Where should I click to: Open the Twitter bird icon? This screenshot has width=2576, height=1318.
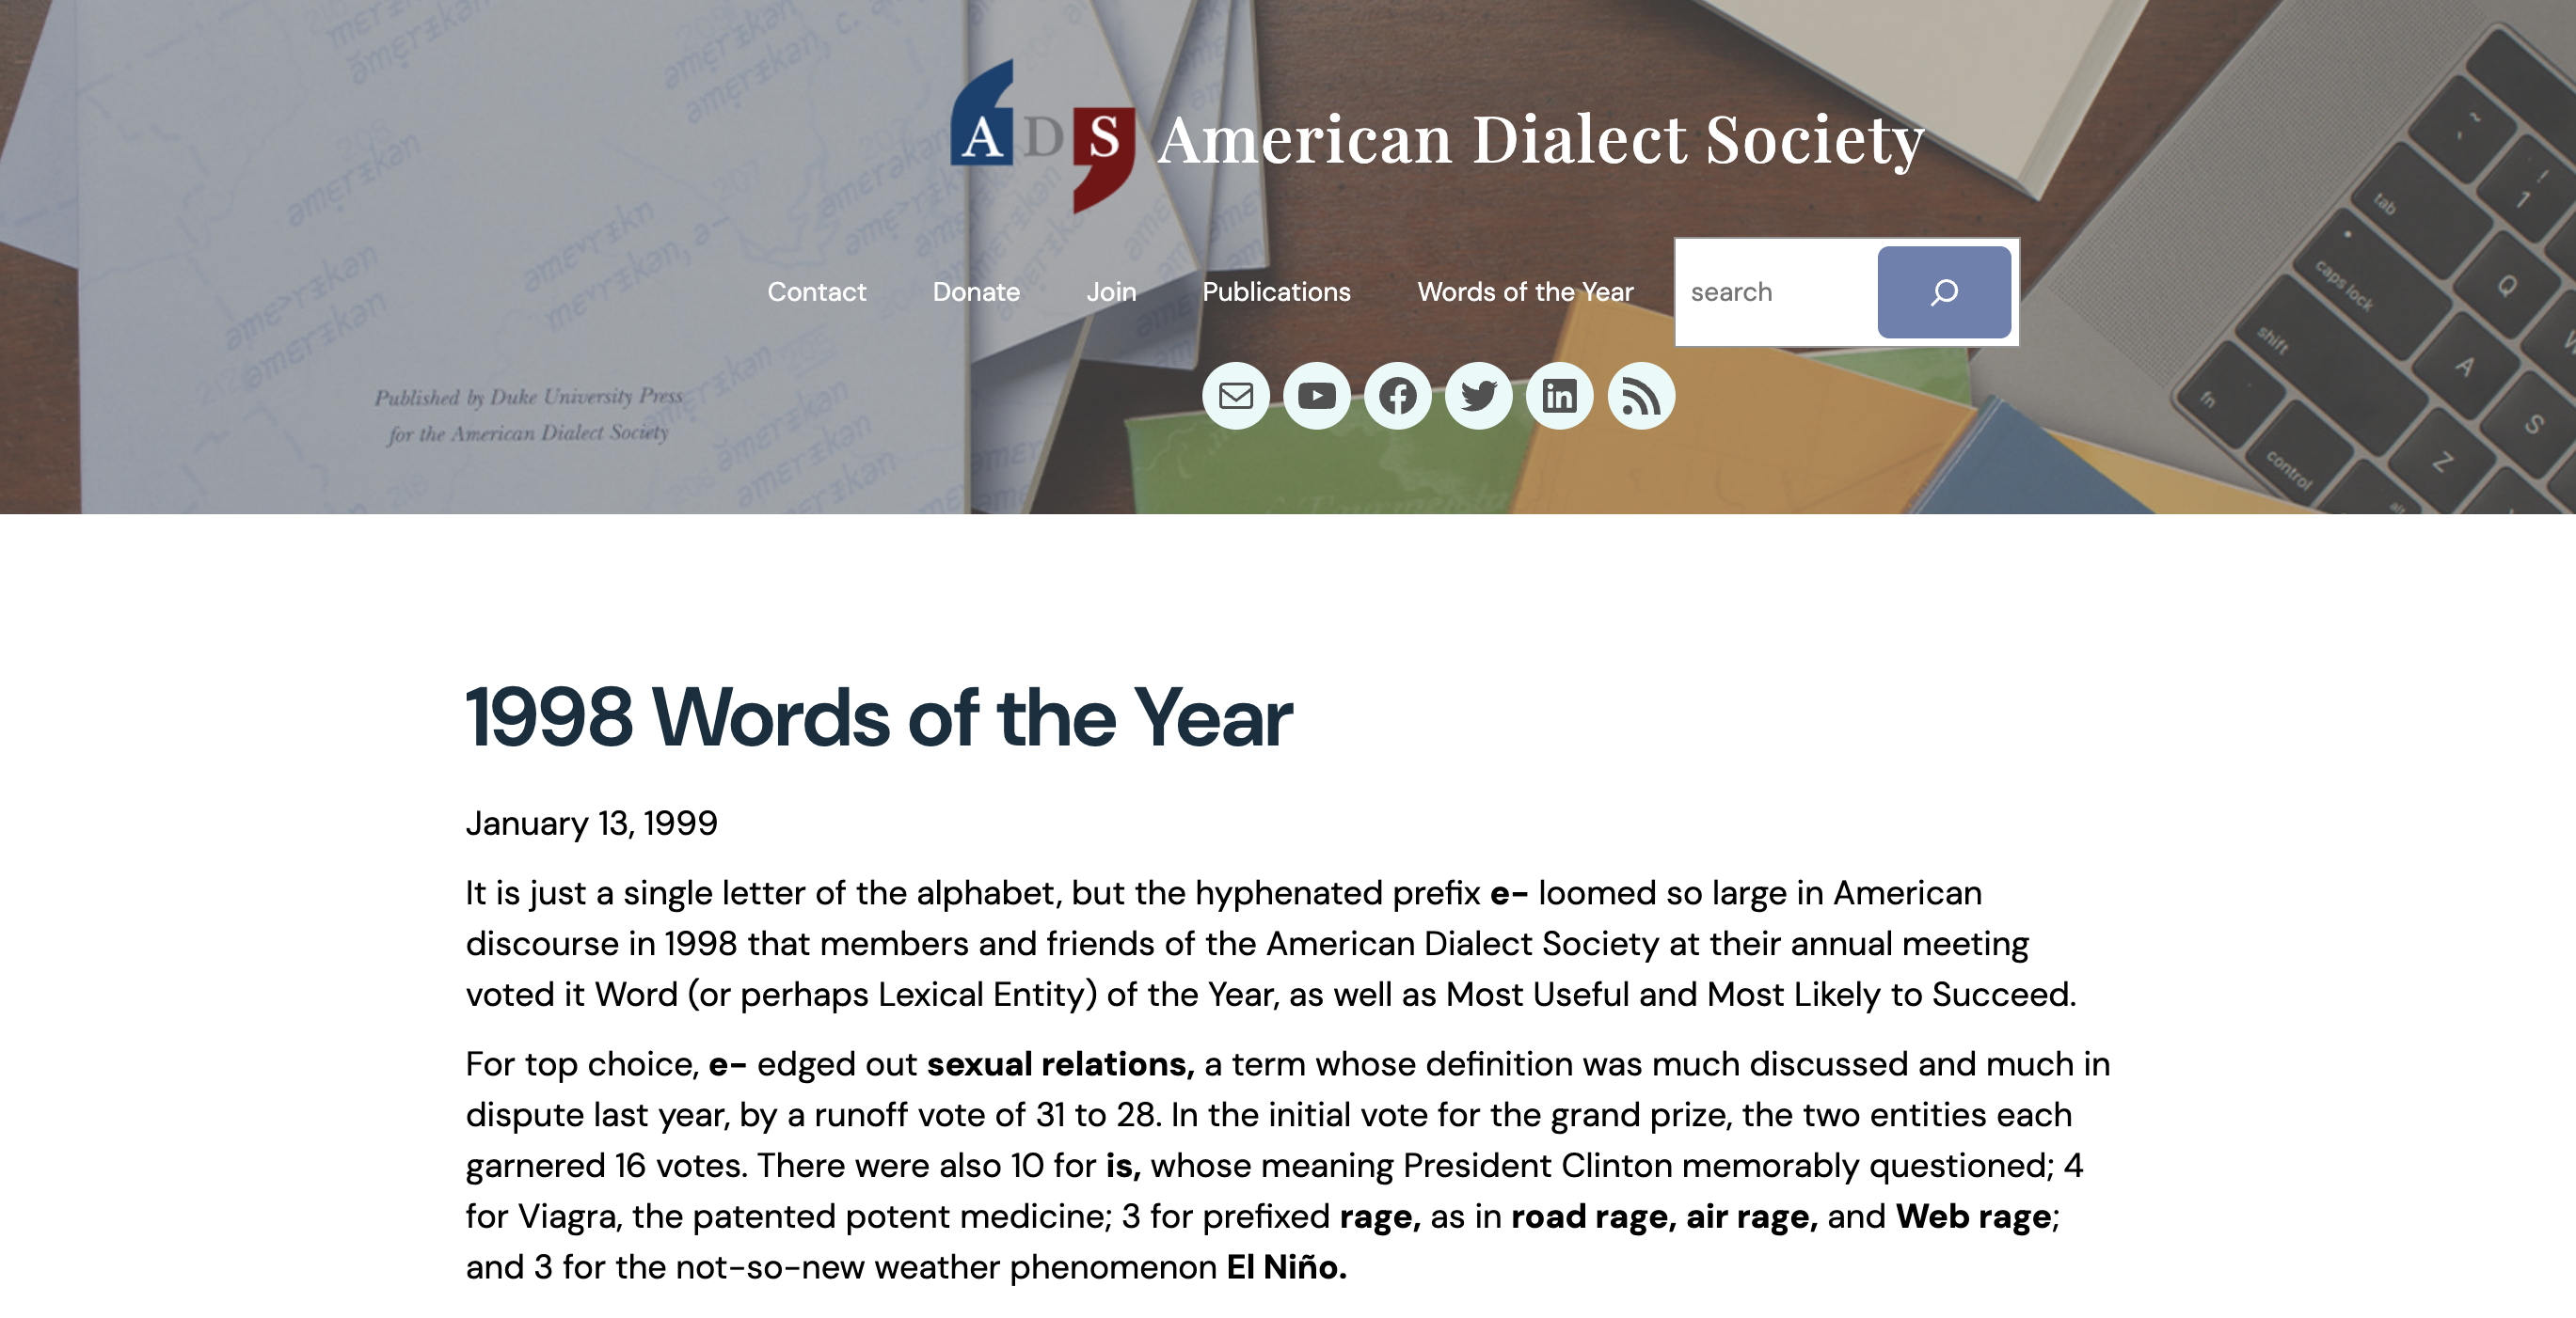point(1478,397)
